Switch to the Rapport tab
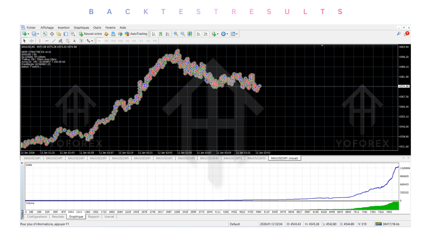 94,217
